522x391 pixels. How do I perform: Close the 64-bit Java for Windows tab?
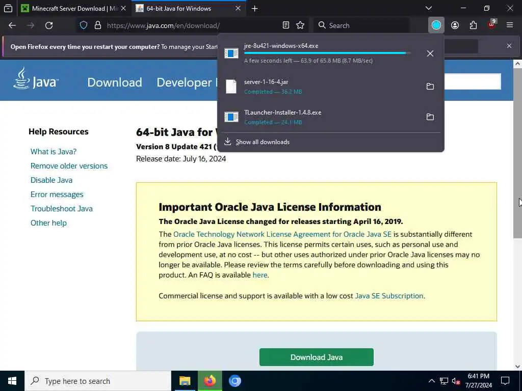click(x=238, y=9)
